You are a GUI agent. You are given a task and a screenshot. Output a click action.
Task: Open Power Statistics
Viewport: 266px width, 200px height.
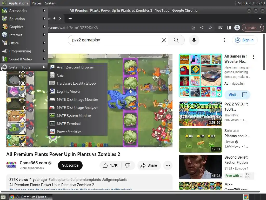coord(77,132)
